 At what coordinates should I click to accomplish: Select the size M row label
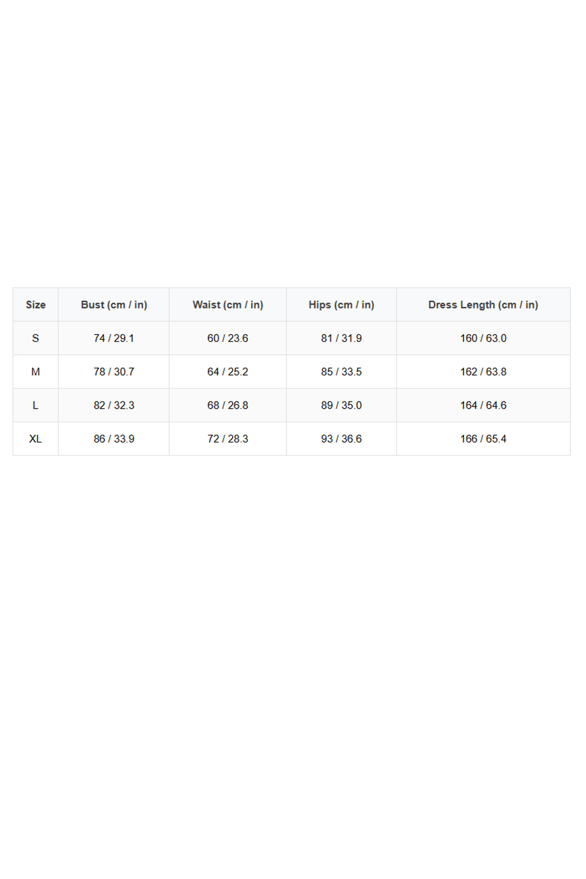pos(36,372)
